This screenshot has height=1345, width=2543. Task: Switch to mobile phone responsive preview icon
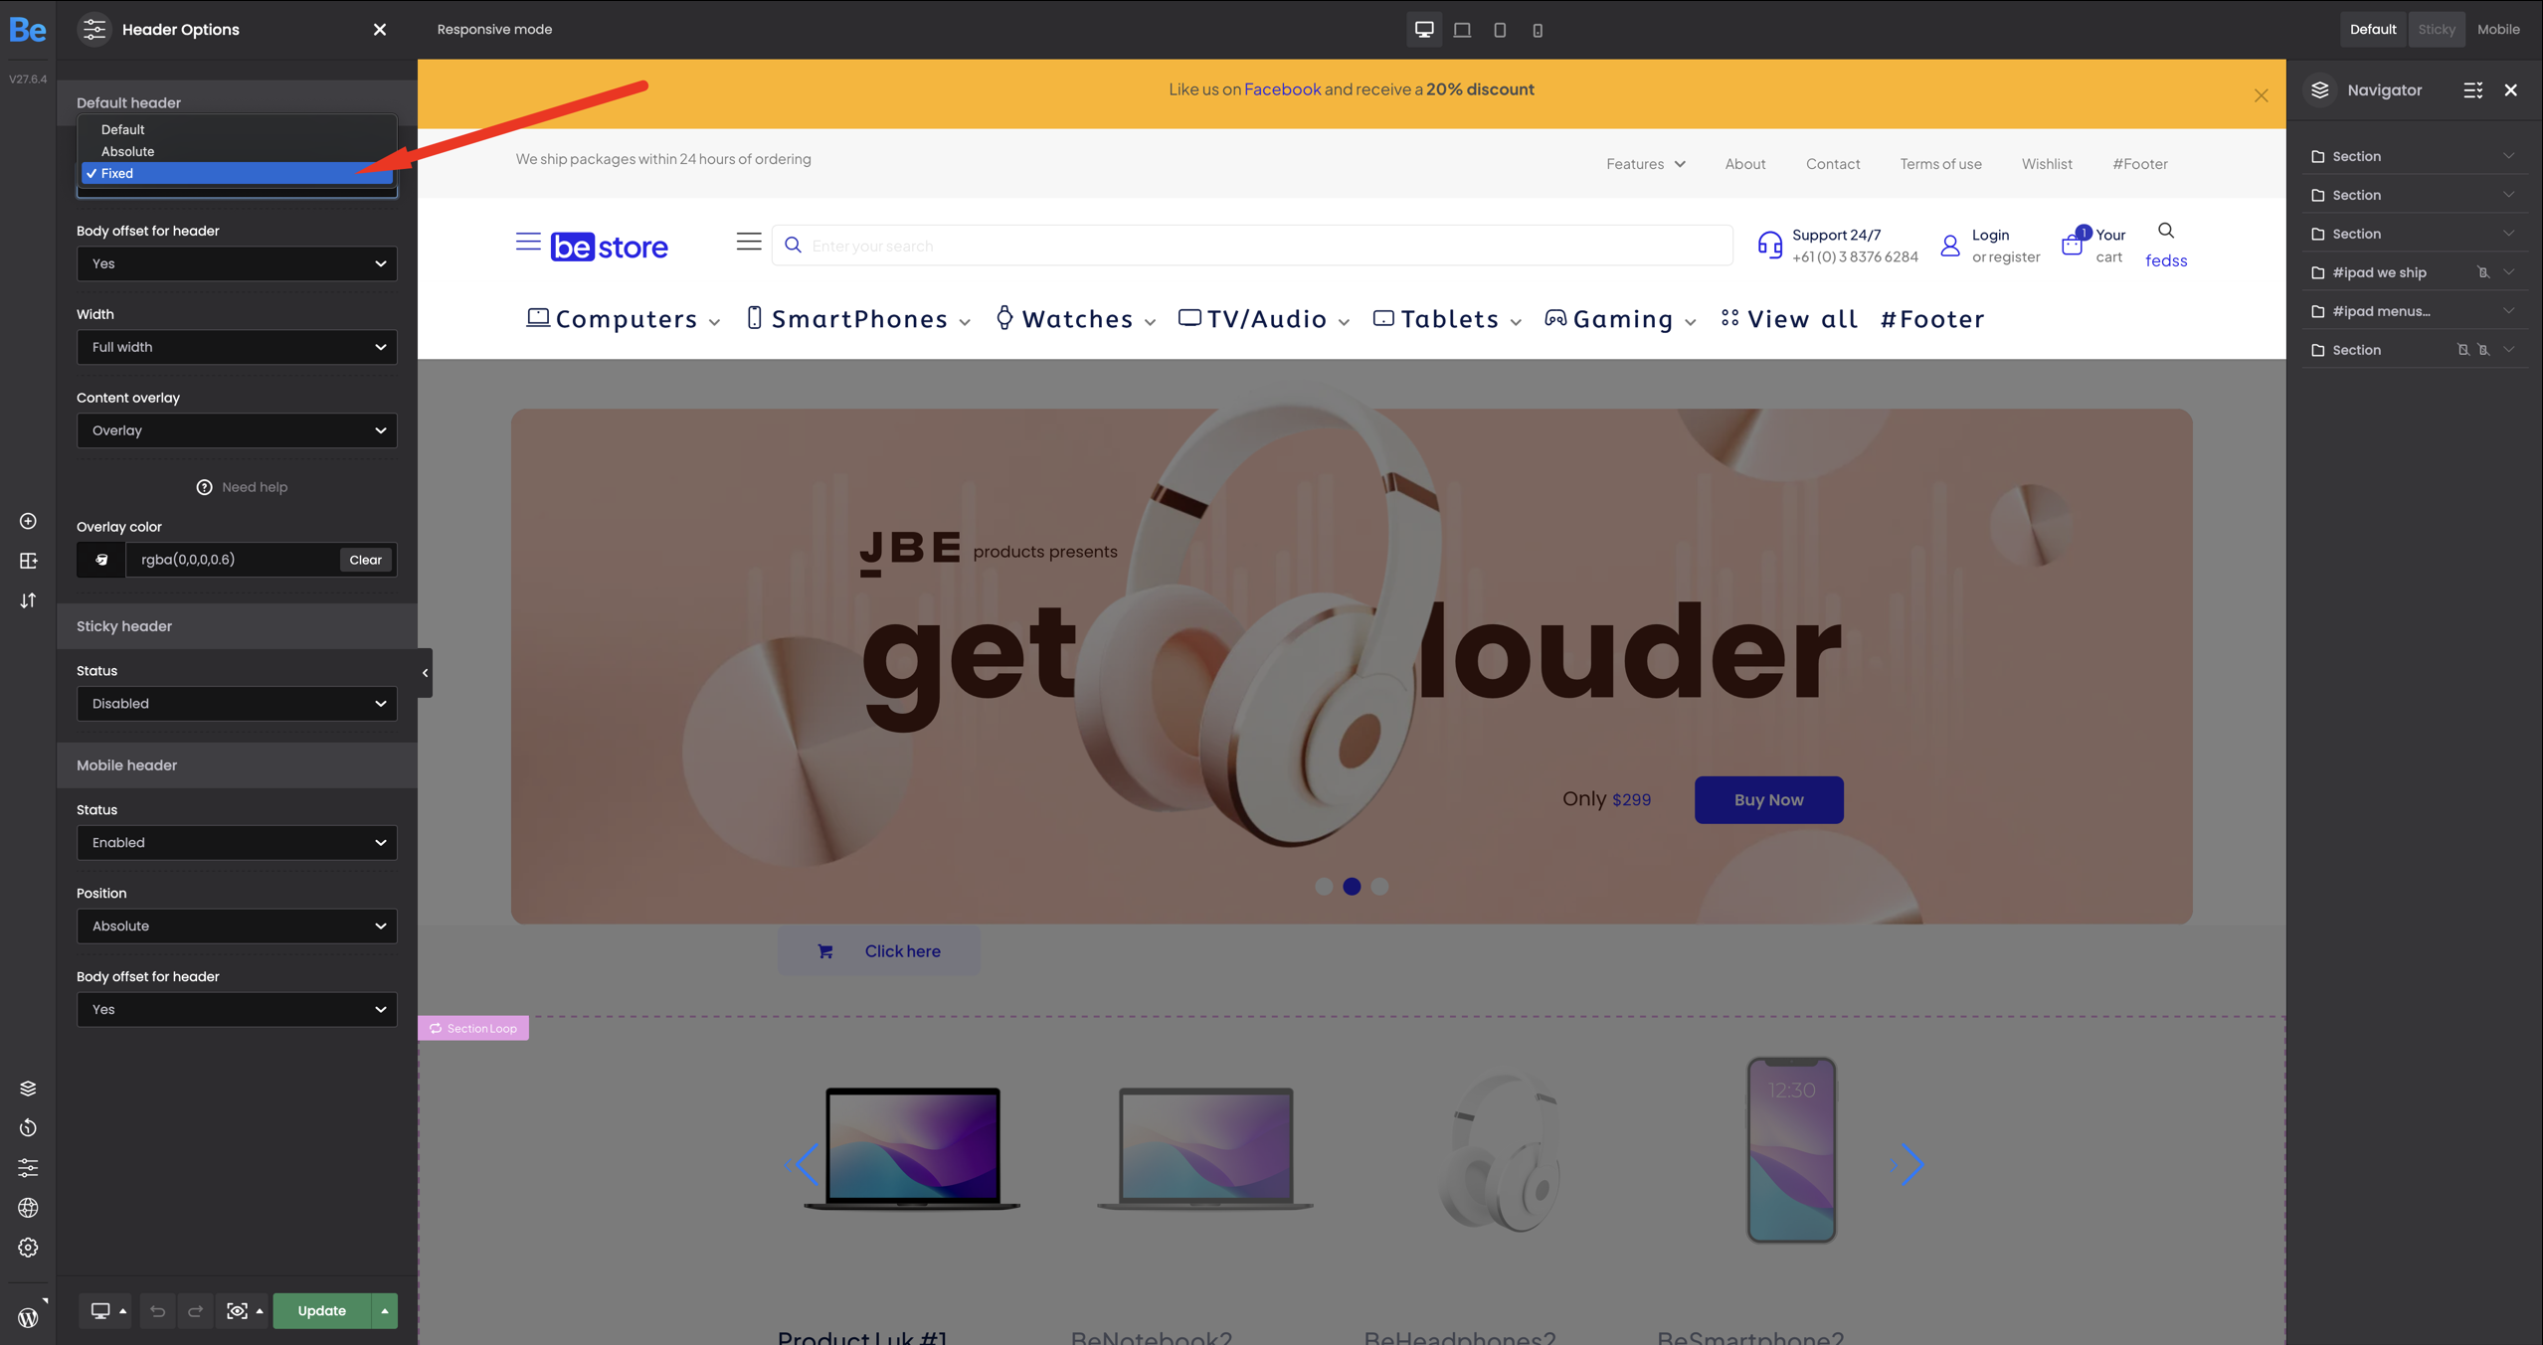click(x=1538, y=30)
